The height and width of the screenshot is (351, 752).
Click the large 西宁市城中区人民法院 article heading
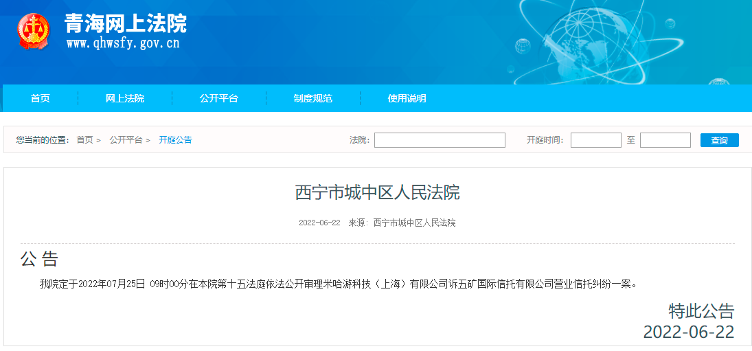click(x=377, y=192)
